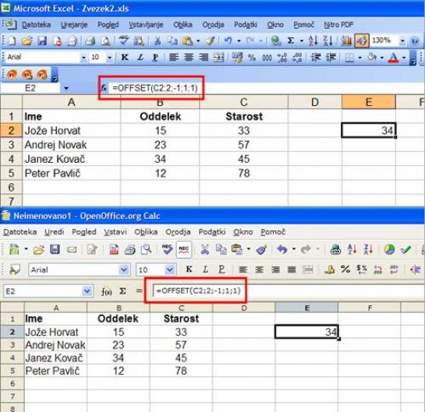Click the Excel red Font Color A
The width and height of the screenshot is (425, 412).
click(x=393, y=58)
